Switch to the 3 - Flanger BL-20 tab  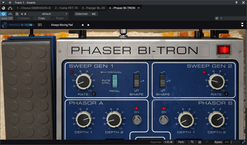click(93, 8)
